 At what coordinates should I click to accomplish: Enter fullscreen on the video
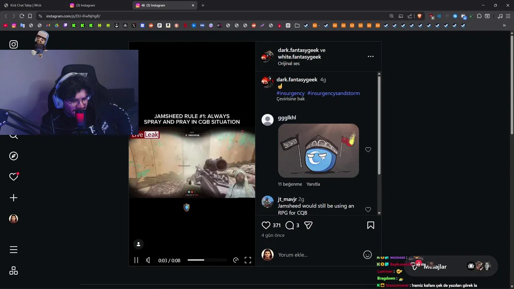[x=248, y=260]
